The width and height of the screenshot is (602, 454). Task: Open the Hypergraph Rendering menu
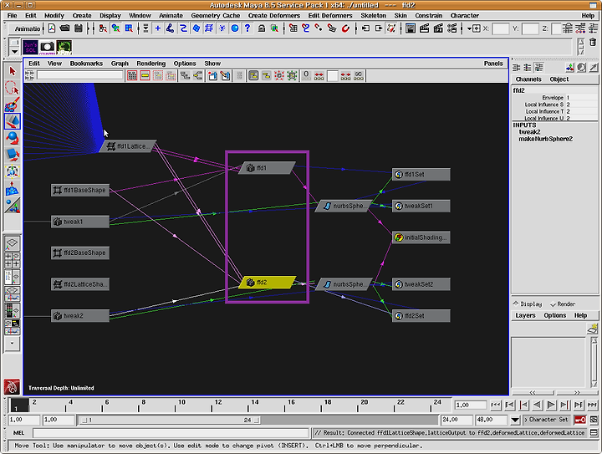[x=150, y=64]
